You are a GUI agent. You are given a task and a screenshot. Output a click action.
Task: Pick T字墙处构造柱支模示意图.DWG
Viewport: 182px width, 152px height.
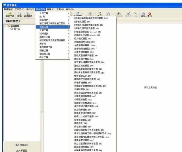[89, 25]
